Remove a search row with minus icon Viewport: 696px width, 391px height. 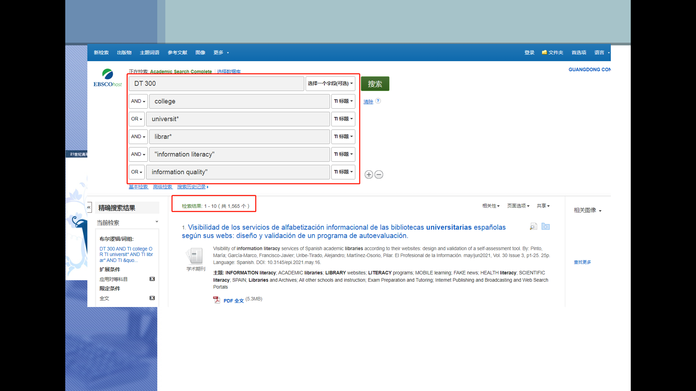(x=379, y=175)
